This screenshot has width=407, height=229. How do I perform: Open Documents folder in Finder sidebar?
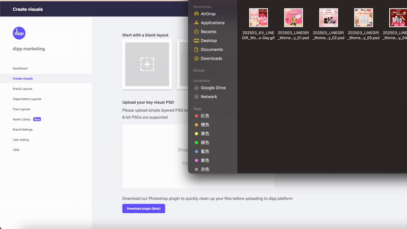coord(211,49)
